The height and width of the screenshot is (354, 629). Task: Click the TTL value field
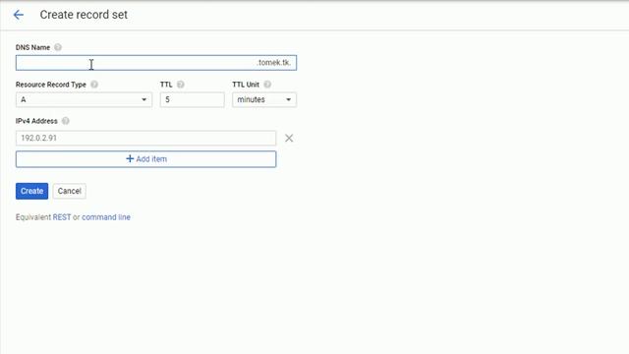(x=193, y=100)
